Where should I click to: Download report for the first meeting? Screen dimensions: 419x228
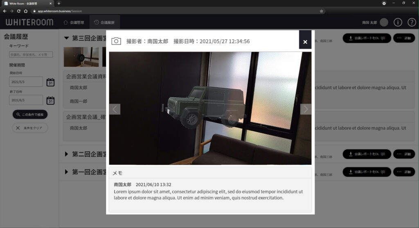[367, 172]
